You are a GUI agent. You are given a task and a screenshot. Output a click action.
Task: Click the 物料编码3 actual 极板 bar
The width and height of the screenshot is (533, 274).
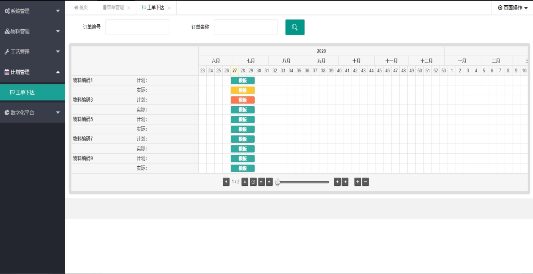point(243,110)
